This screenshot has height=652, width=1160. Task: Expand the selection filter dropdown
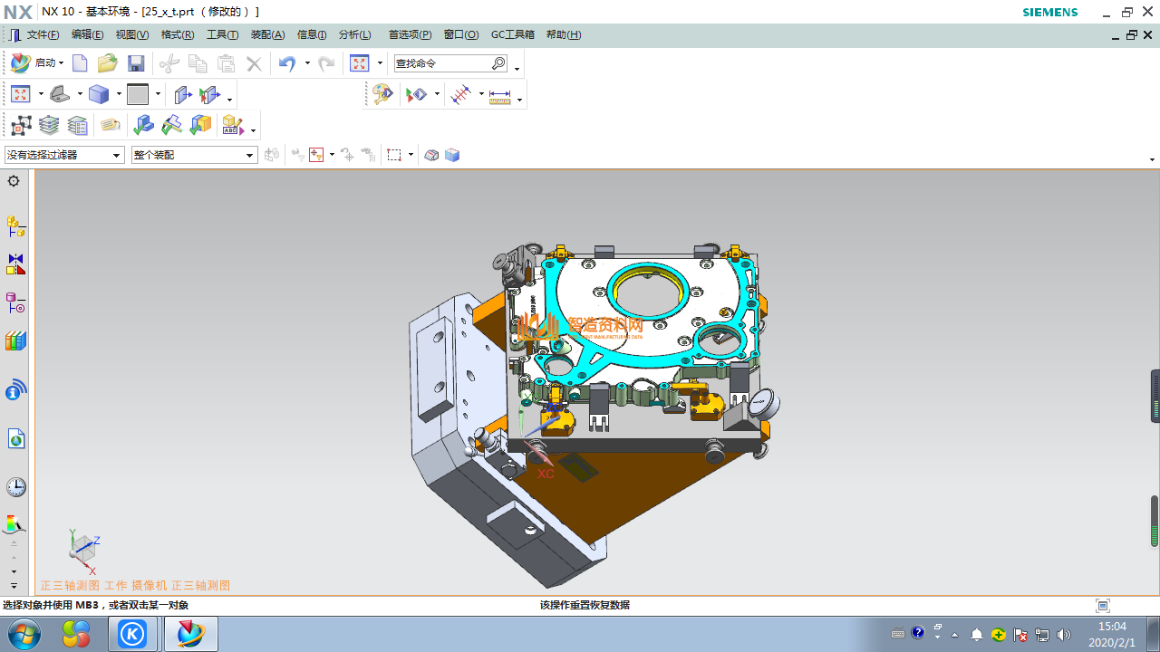[x=116, y=156]
